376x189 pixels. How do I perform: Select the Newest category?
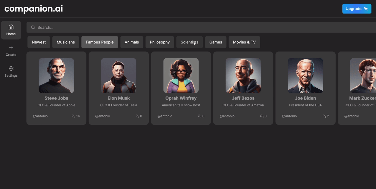pos(39,42)
